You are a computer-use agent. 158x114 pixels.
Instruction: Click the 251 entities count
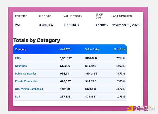click(x=18, y=25)
